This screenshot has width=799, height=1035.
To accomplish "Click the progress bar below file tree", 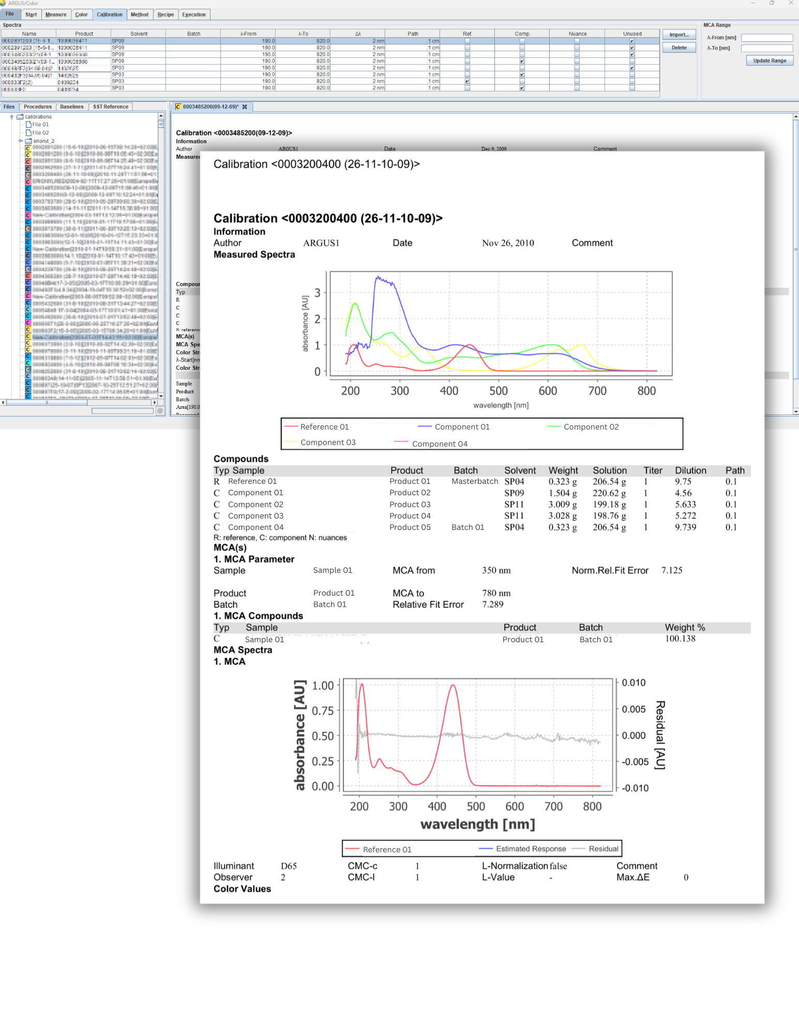I will [123, 411].
